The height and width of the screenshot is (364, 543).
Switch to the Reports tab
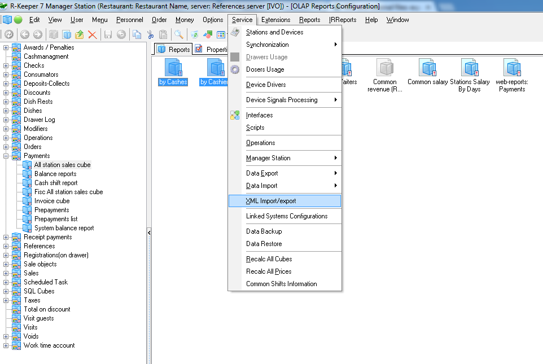pos(174,49)
